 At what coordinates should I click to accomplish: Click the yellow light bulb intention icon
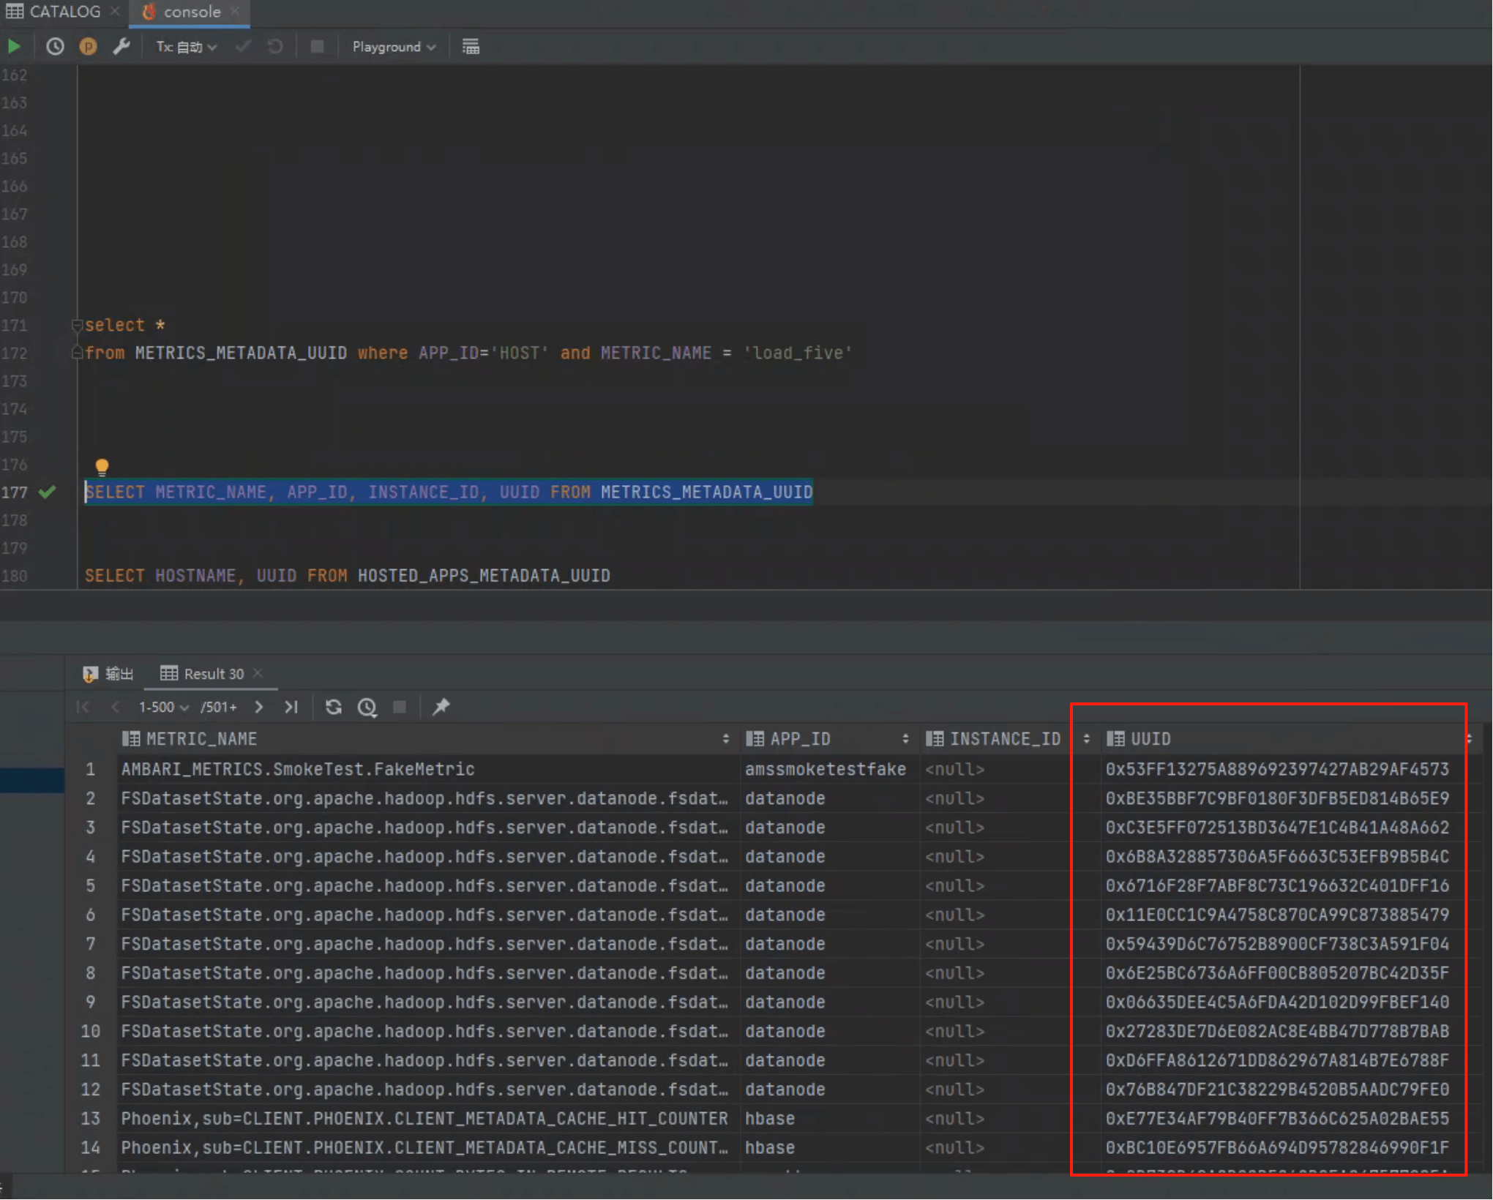click(x=102, y=467)
